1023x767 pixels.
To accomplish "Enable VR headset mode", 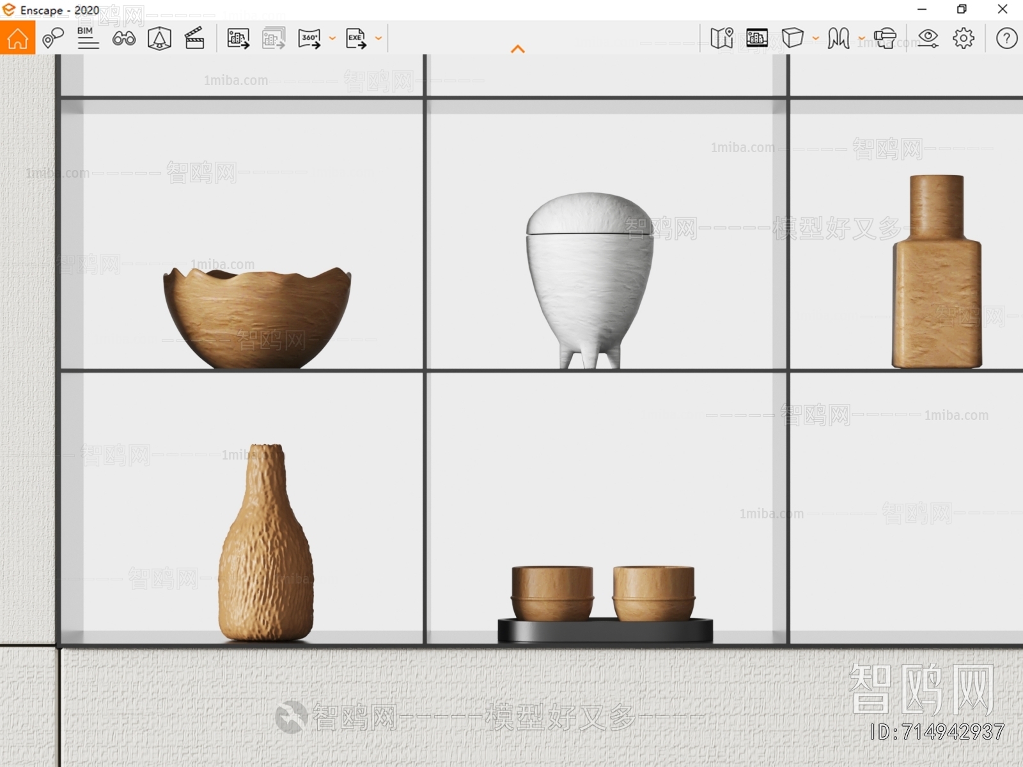I will (886, 38).
